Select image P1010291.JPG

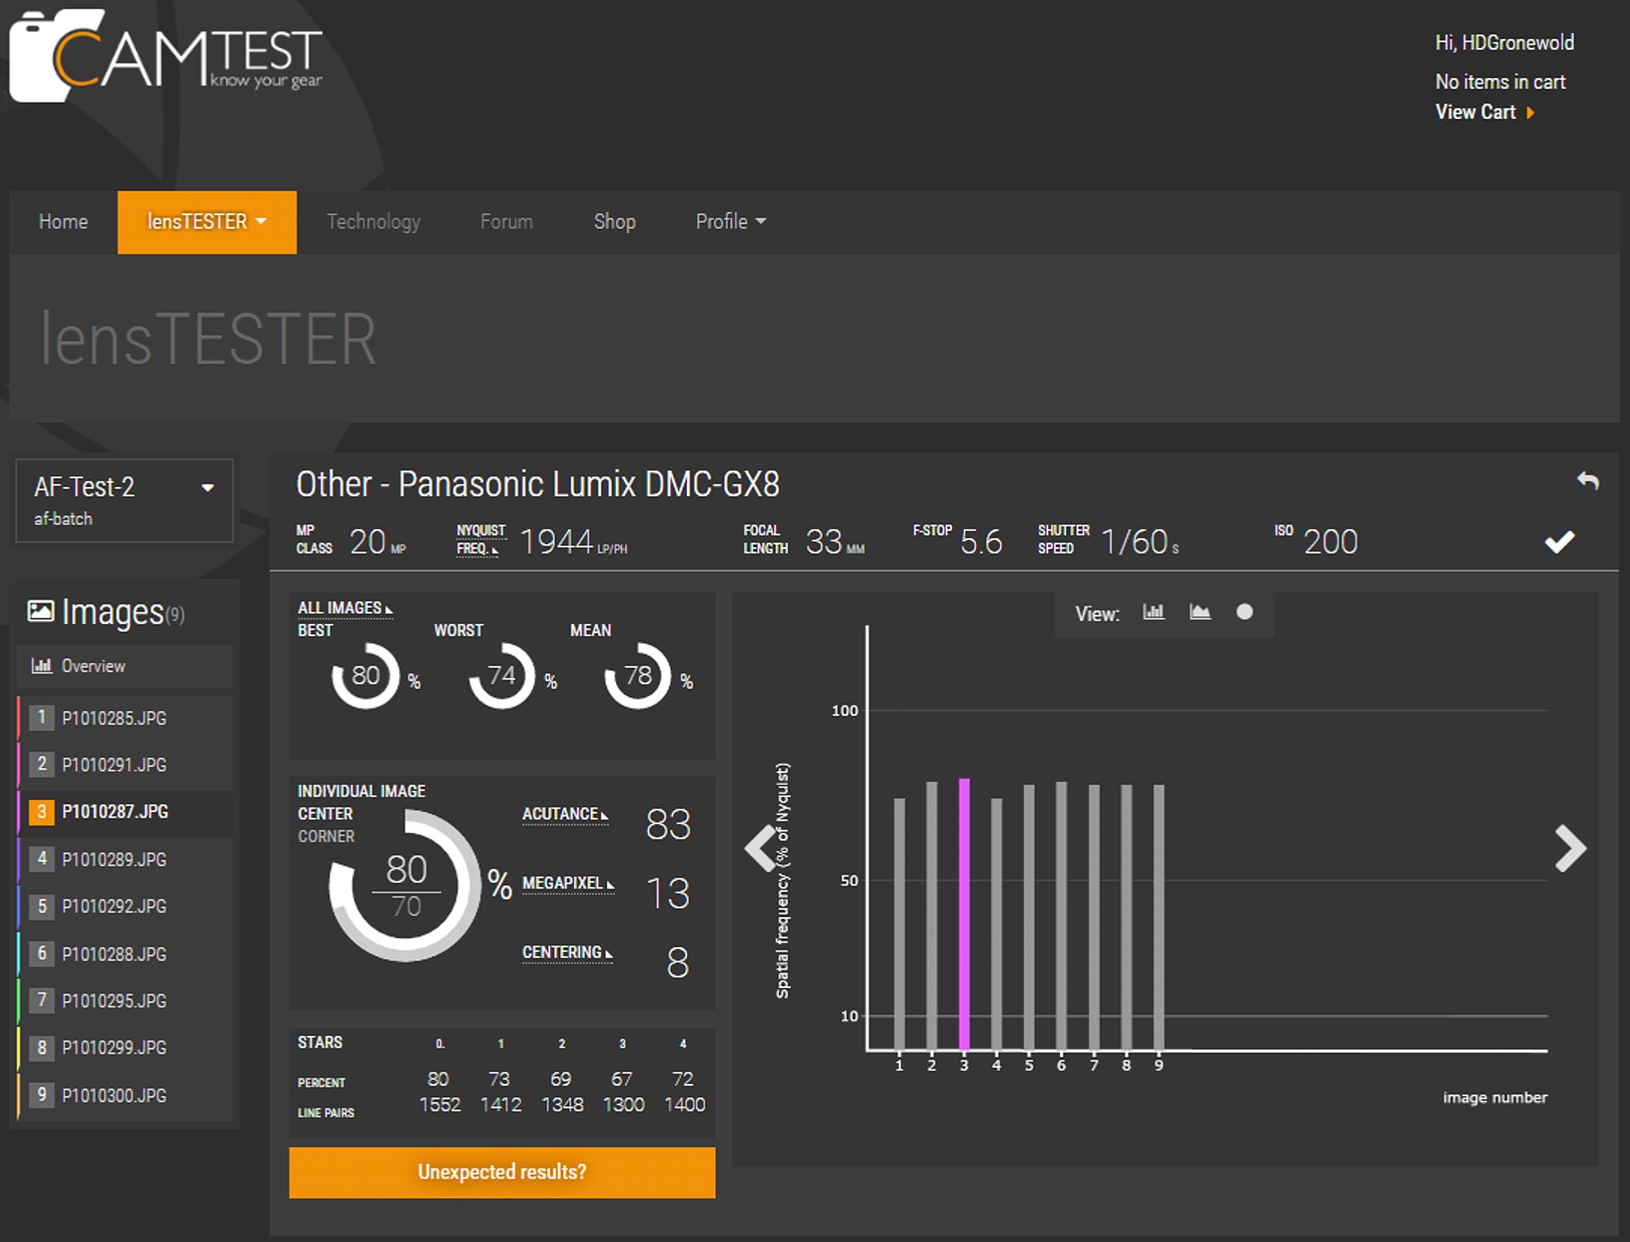(x=125, y=764)
